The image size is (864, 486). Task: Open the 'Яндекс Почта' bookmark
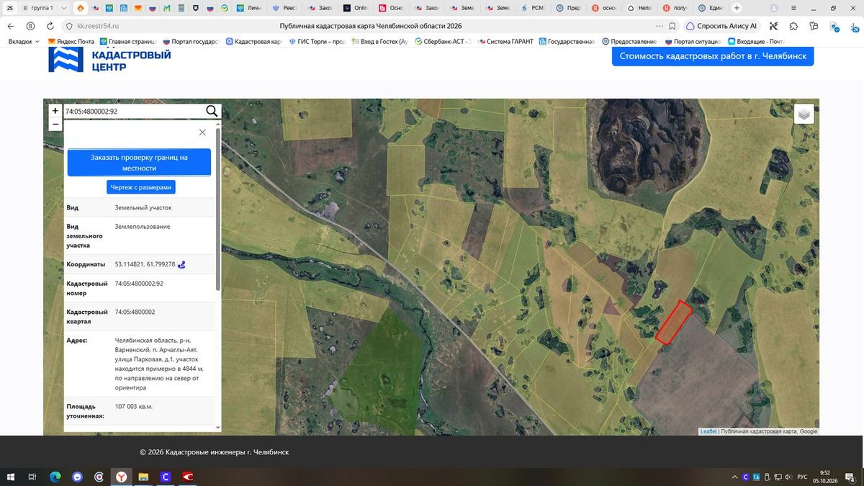pos(71,42)
